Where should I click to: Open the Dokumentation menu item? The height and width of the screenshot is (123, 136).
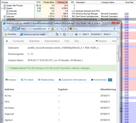coord(52,41)
